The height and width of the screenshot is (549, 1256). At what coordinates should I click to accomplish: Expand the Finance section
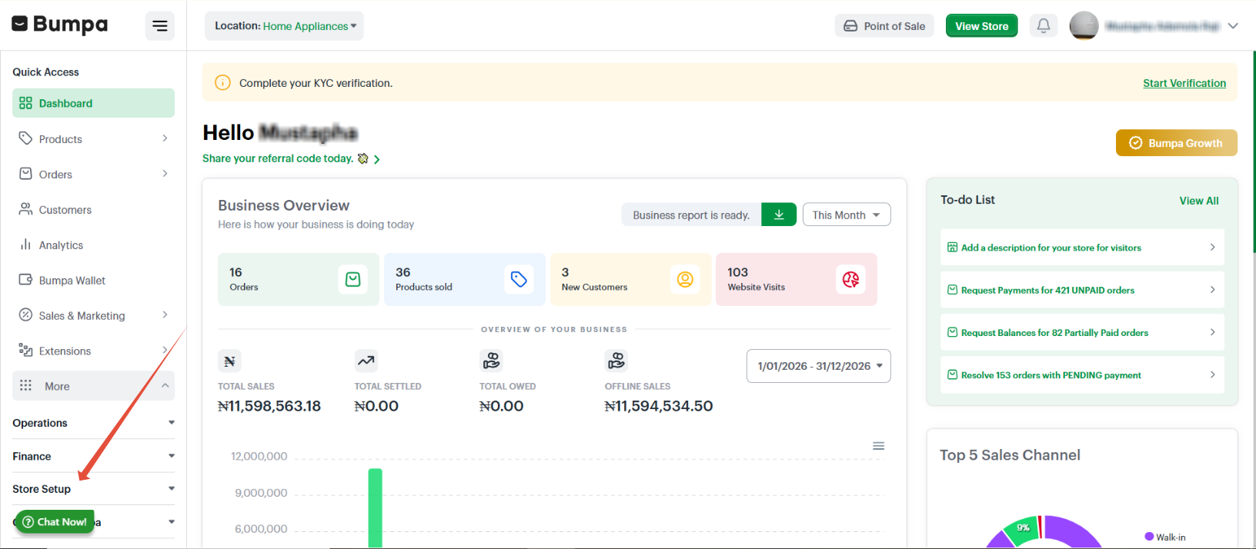click(x=93, y=456)
